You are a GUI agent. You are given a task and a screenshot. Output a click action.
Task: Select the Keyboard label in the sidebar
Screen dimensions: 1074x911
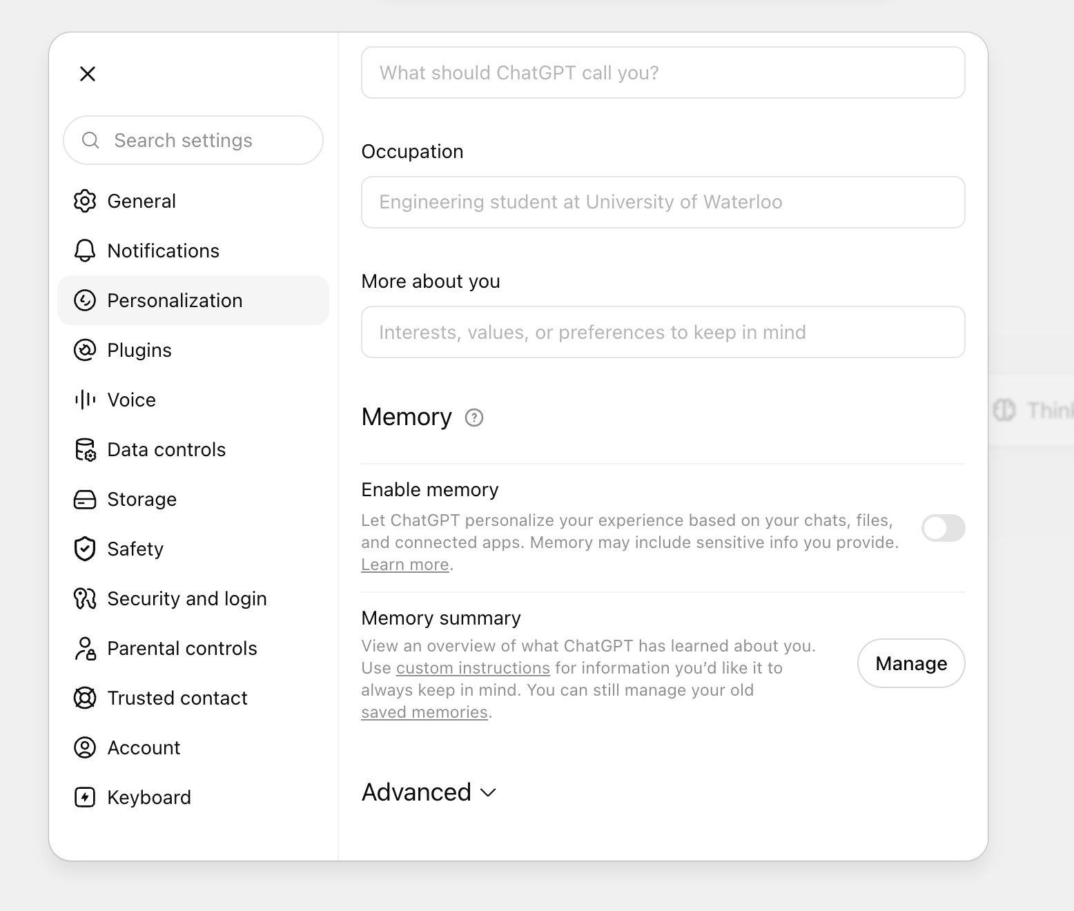(149, 797)
